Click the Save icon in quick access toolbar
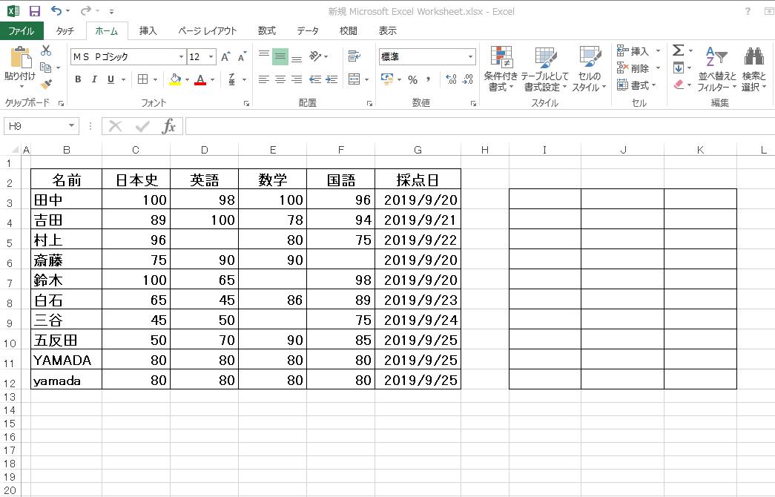Viewport: 775px width, 497px height. tap(34, 11)
